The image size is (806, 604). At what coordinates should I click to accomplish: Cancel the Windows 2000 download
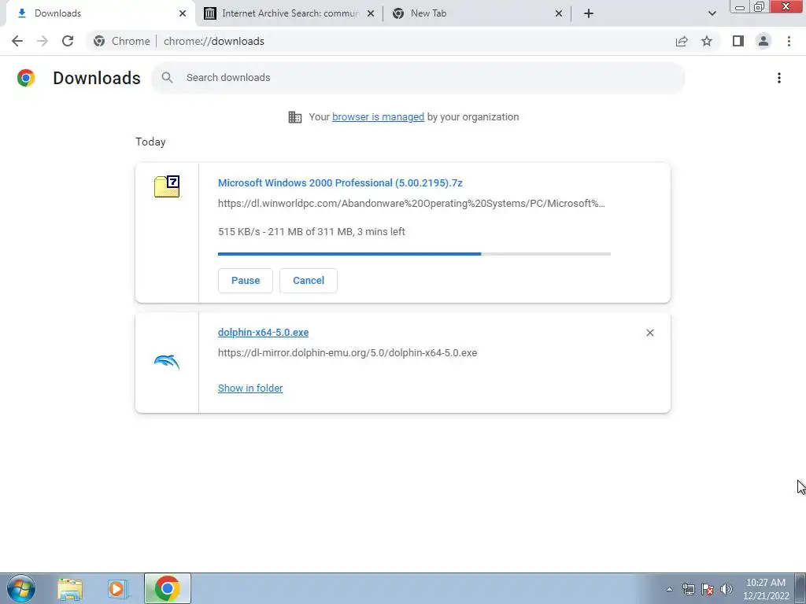[x=309, y=281]
